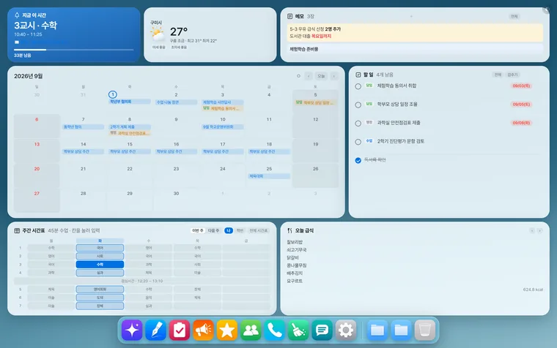Click 감추기 button in 할 일 widget
557x348 pixels.
tap(512, 75)
